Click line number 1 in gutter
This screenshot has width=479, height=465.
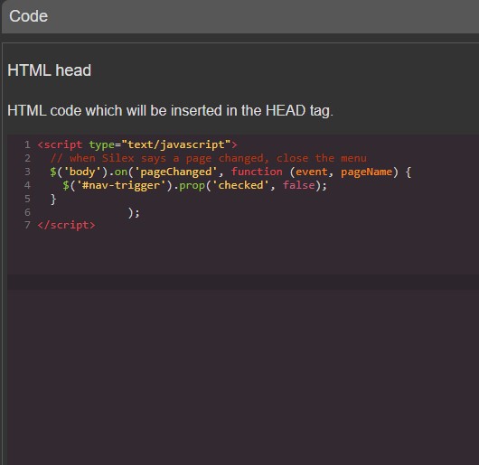[27, 144]
